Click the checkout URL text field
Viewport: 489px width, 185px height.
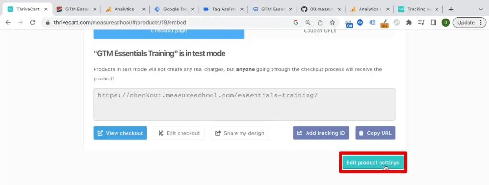point(244,104)
